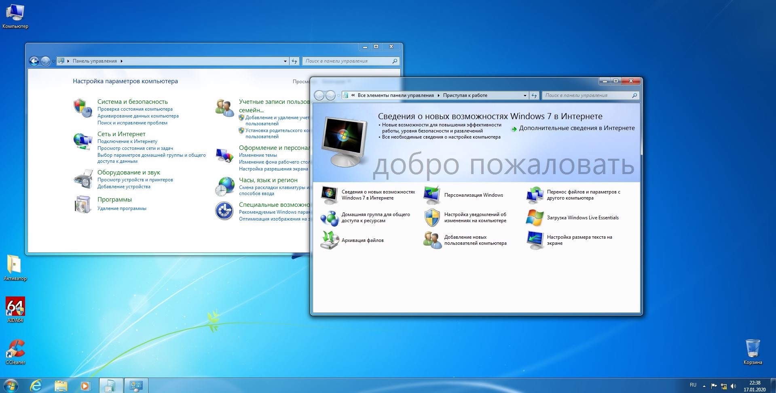Screen dimensions: 776x393
Task: Open the network status tray icon
Action: click(723, 387)
